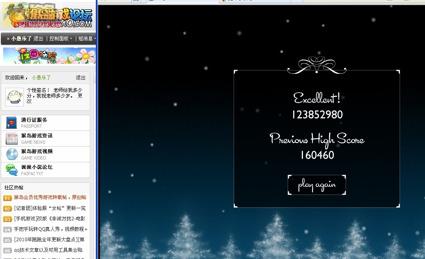
Task: Open the 猴岛游戏视频 disc icon
Action: 12,154
